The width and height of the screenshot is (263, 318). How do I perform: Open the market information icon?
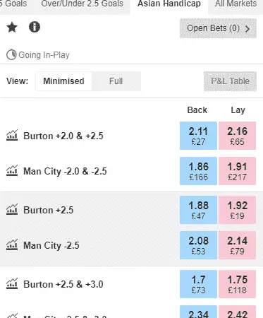(35, 27)
